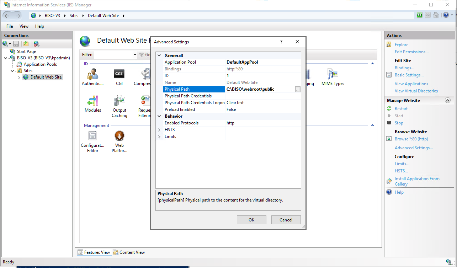
Task: Click the HSTS... link under Configure
Action: [x=401, y=171]
